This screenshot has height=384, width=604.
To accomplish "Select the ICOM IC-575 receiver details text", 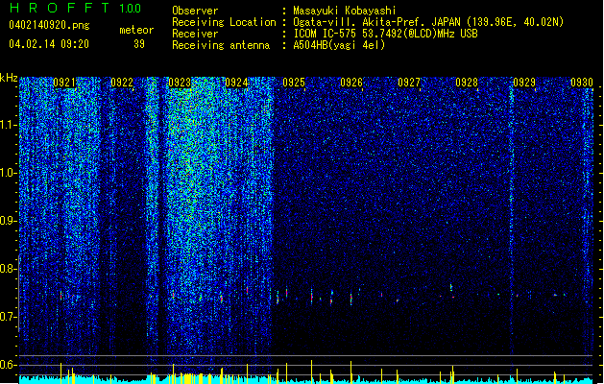I will pyautogui.click(x=385, y=34).
